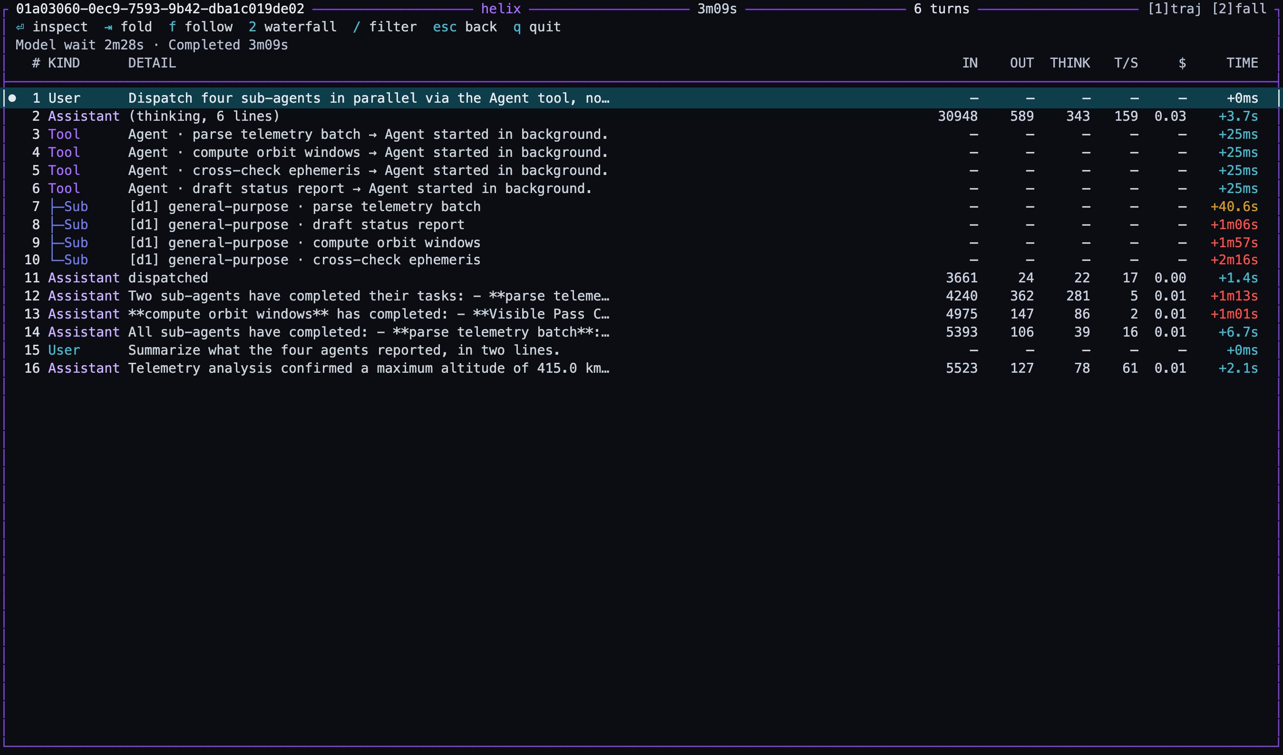Screen dimensions: 1283x755
Task: Select Assistant row 'dispatched'
Action: [x=641, y=278]
